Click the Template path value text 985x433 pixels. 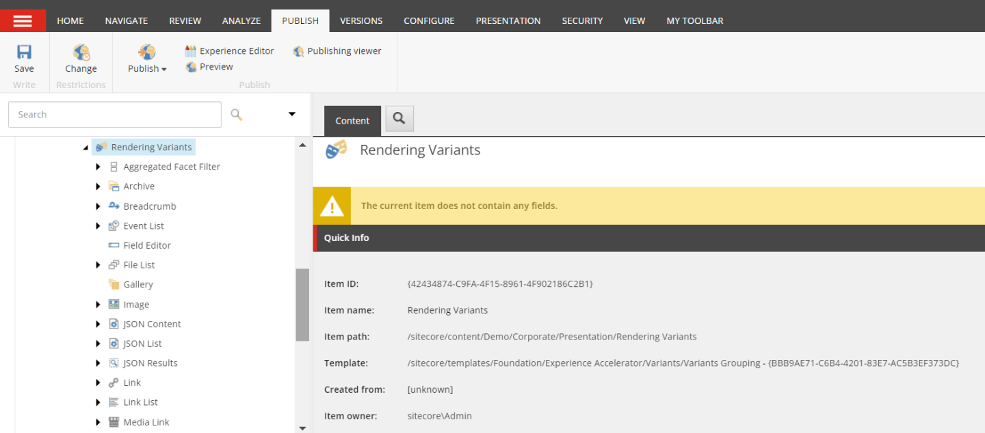[683, 363]
